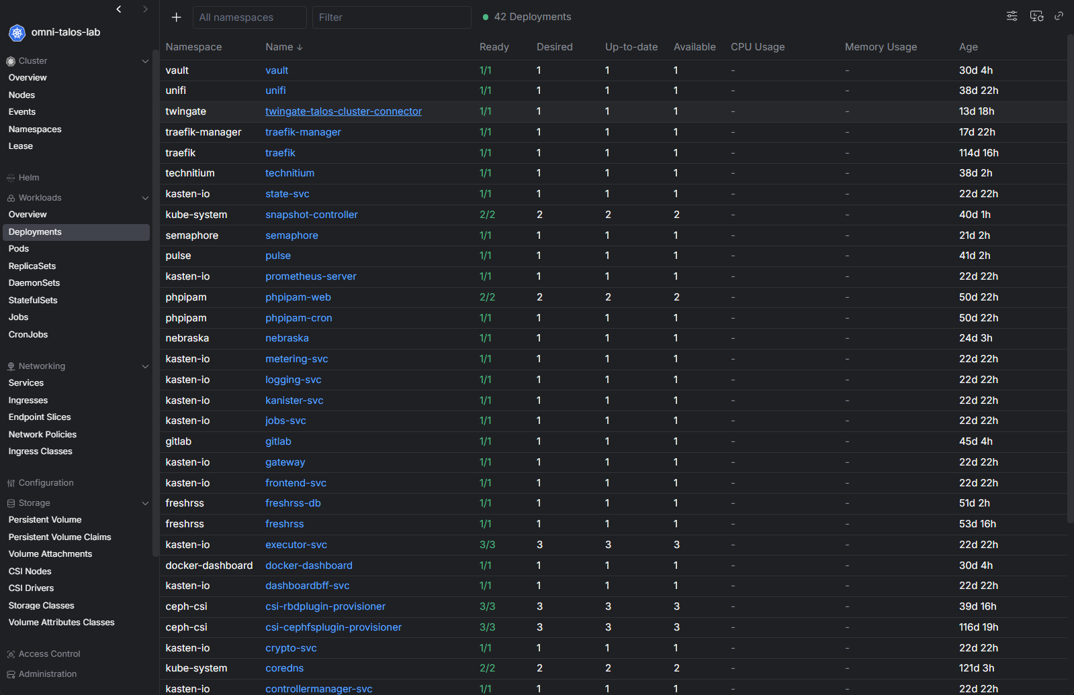Sort by the Name column header

(284, 47)
